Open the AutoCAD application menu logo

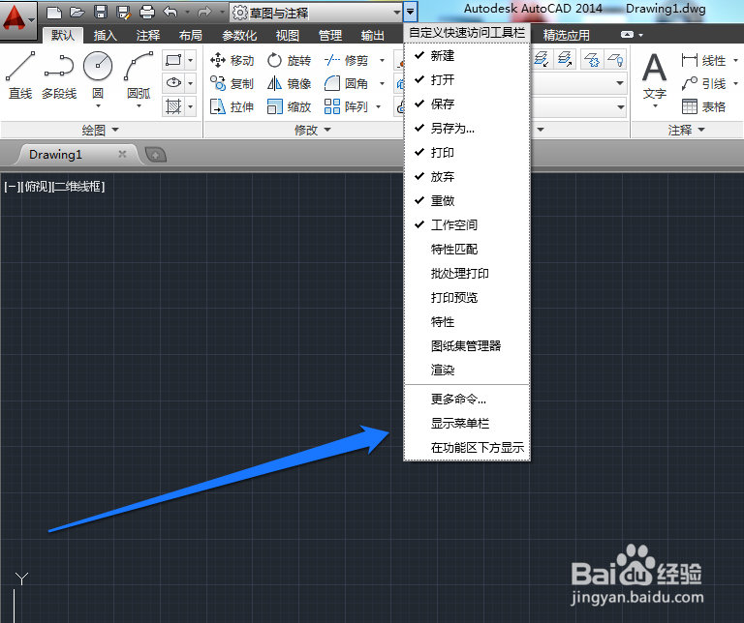click(18, 20)
